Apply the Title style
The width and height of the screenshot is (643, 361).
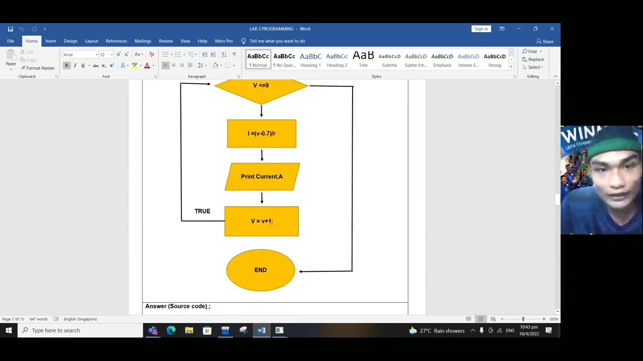click(363, 60)
